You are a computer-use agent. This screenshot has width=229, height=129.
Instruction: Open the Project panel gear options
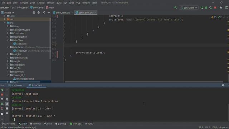pyautogui.click(x=44, y=13)
